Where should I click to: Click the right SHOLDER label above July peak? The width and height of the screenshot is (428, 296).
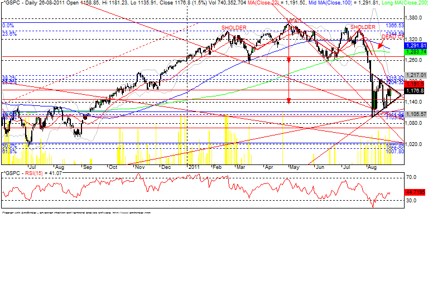click(363, 27)
